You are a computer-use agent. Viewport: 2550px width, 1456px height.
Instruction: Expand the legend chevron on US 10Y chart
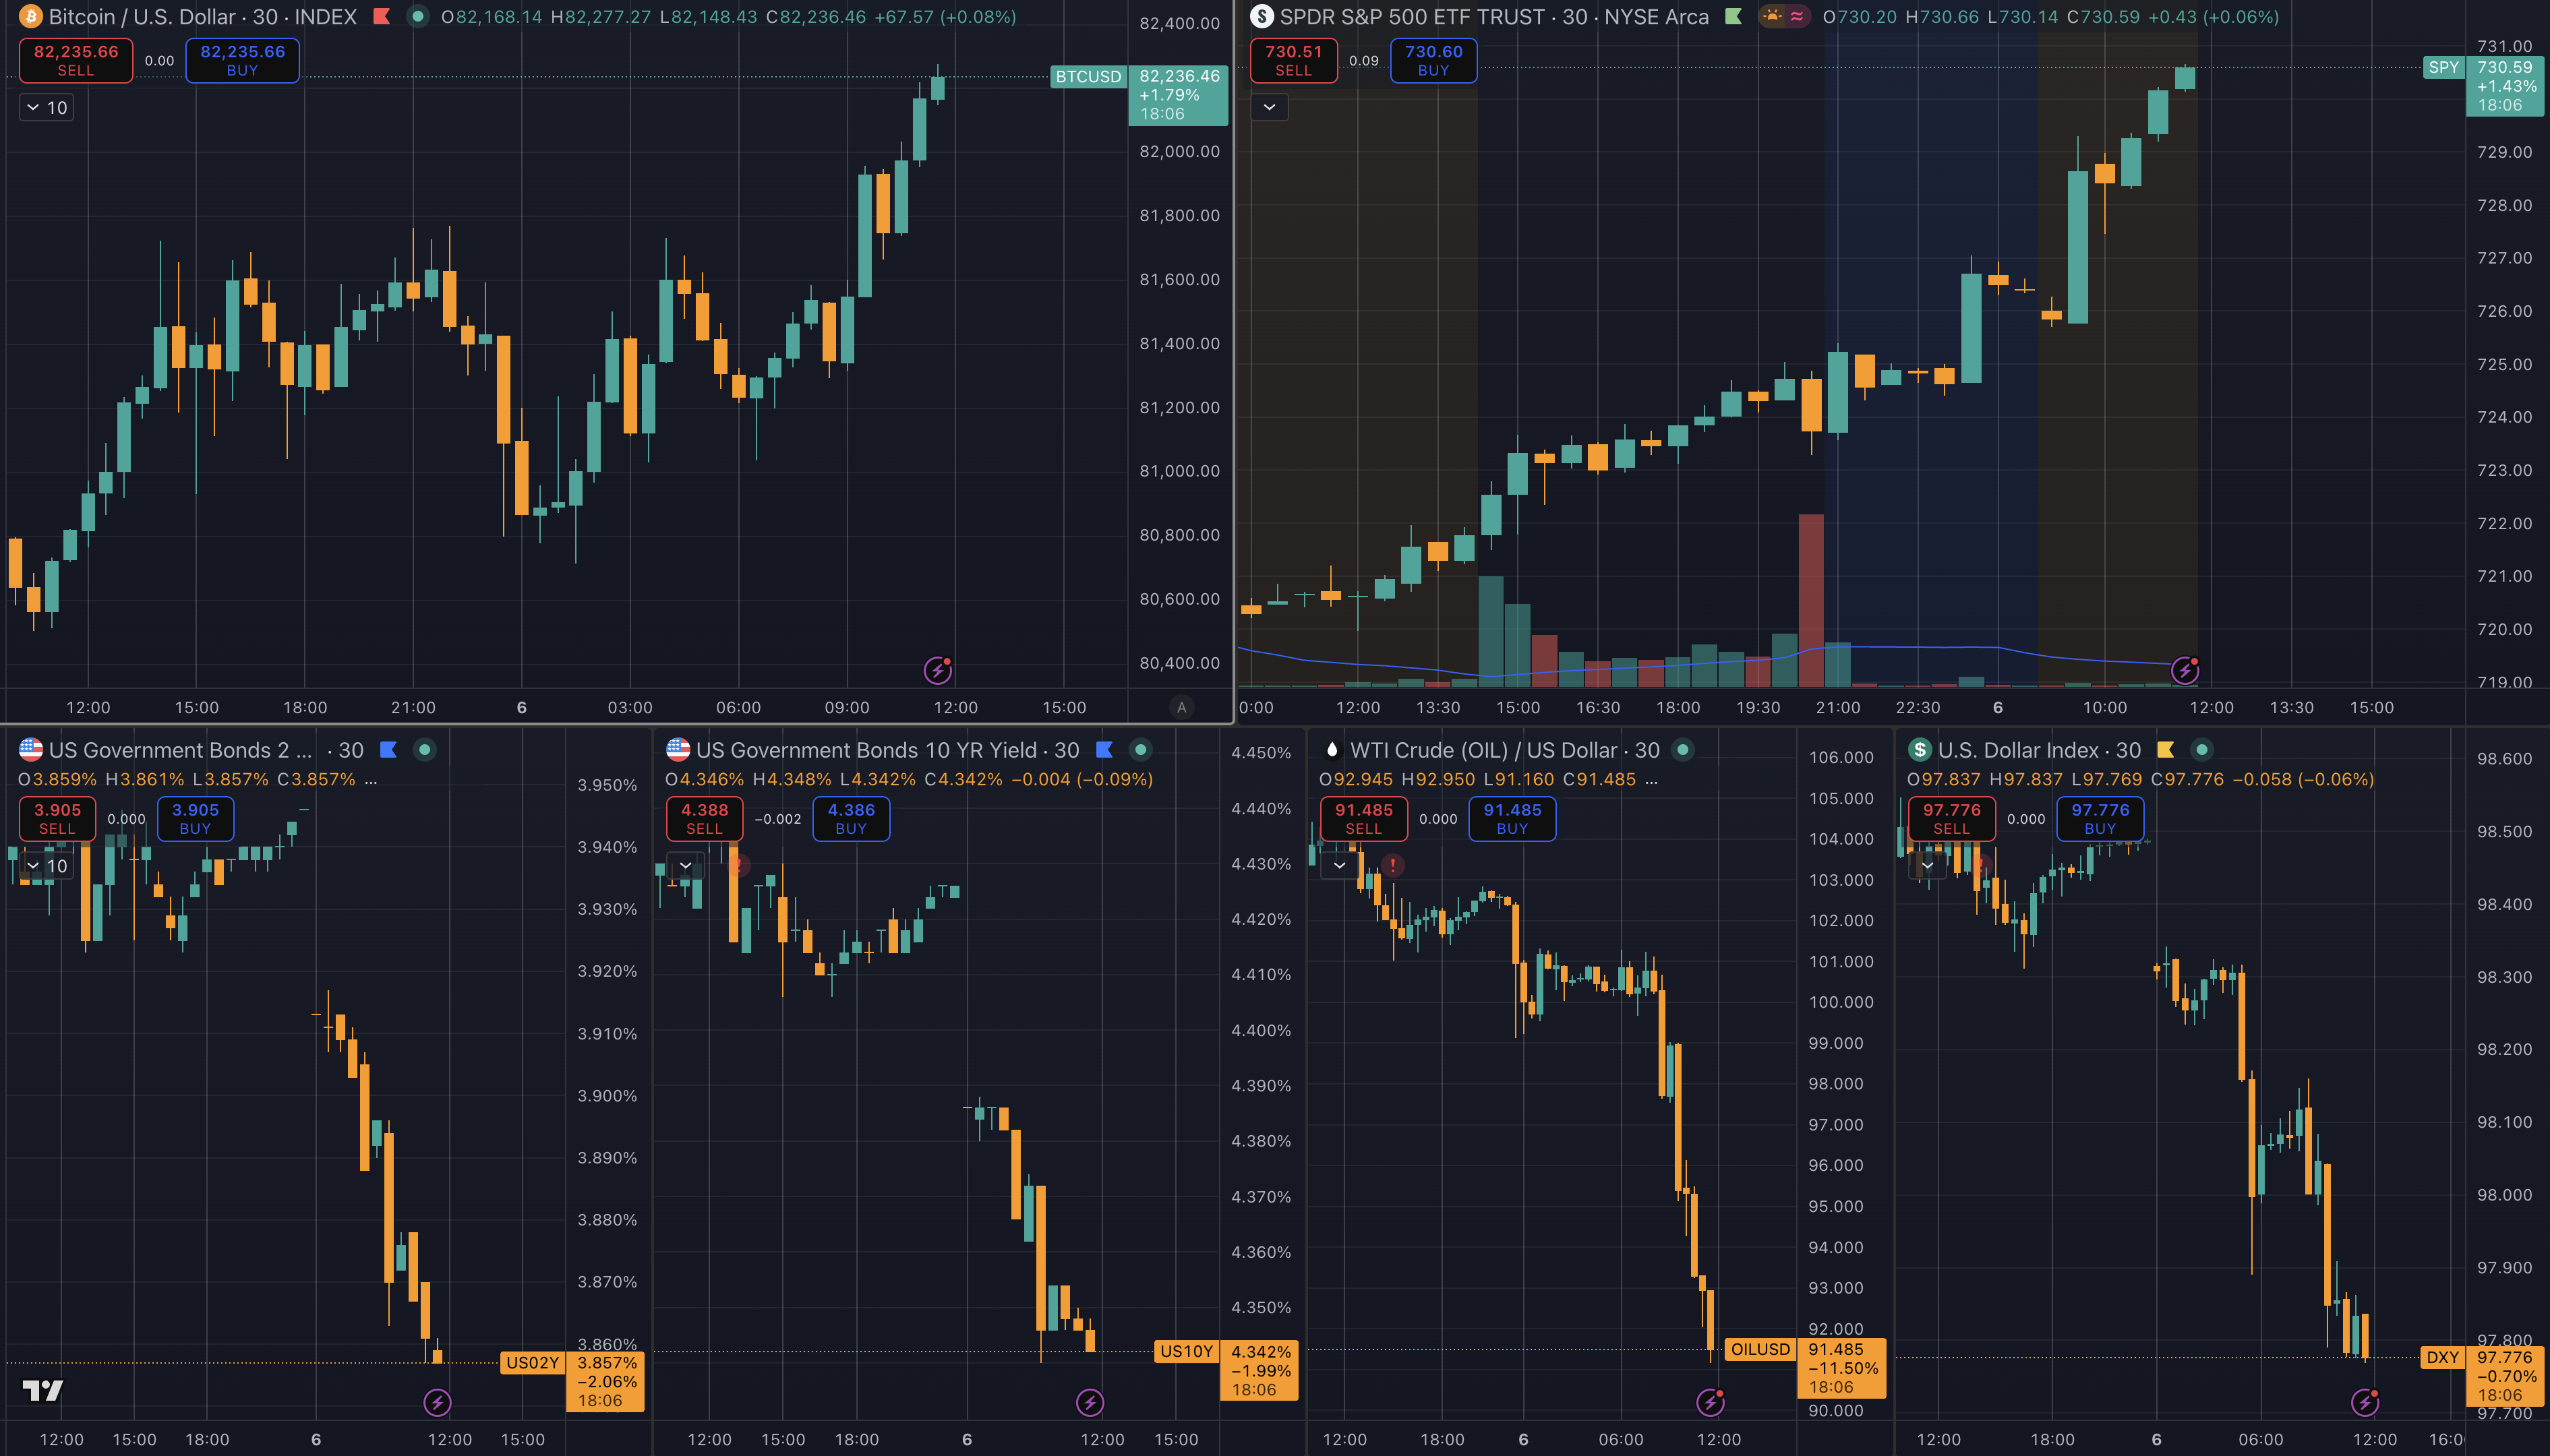[685, 865]
